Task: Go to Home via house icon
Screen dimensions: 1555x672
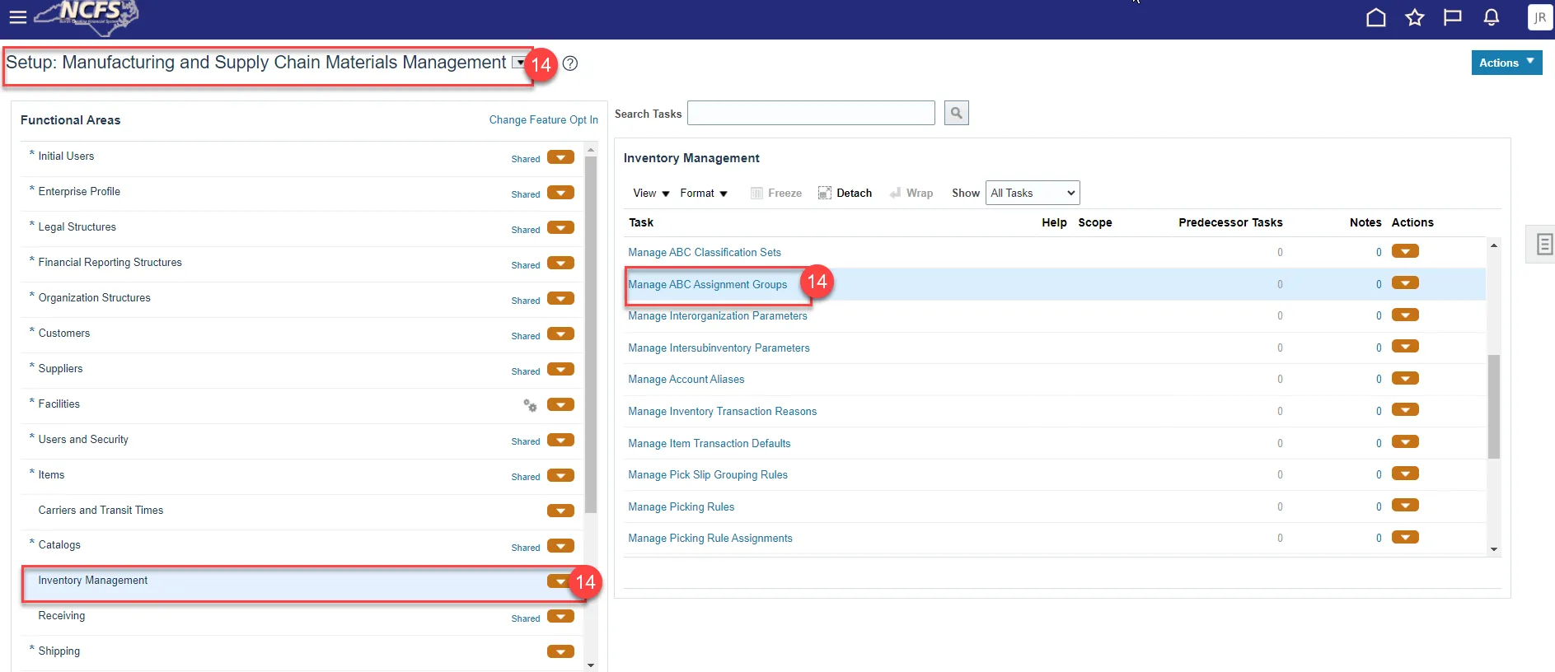Action: pos(1375,17)
